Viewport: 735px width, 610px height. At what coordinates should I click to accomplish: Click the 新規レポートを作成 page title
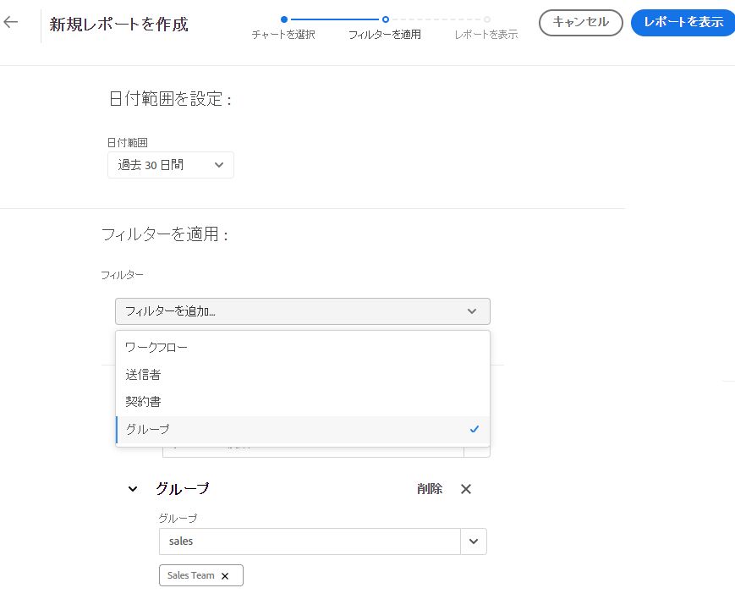point(118,24)
